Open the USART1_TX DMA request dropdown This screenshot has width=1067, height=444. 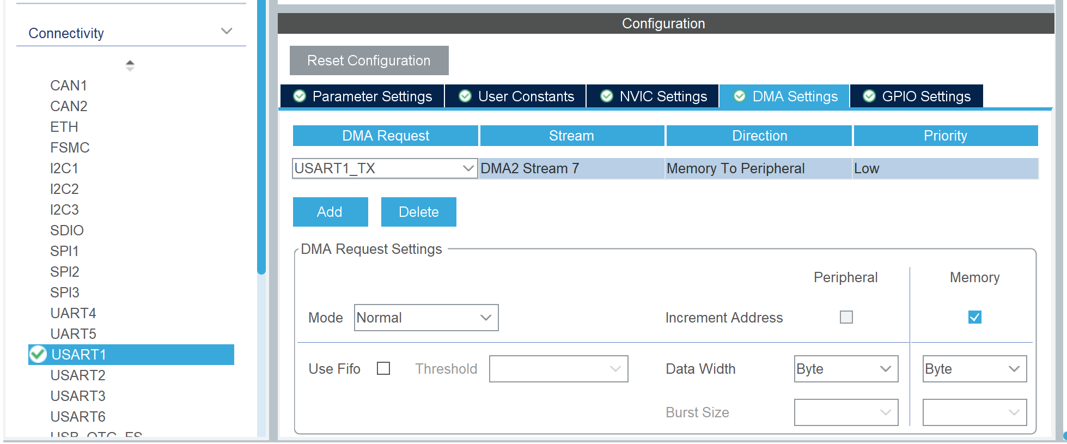[x=385, y=168]
